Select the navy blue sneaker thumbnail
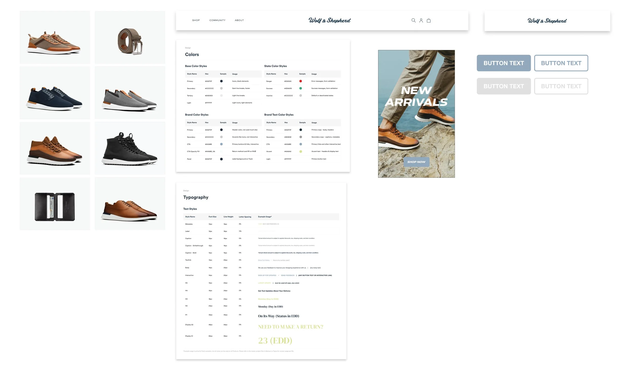Screen dimensions: 634x370 tap(55, 93)
